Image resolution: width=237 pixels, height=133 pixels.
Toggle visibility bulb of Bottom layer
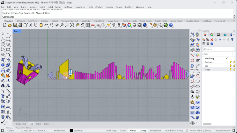[231, 62]
